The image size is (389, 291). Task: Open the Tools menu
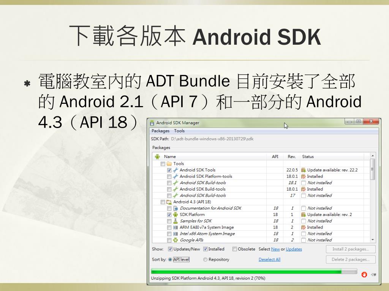[x=179, y=131]
